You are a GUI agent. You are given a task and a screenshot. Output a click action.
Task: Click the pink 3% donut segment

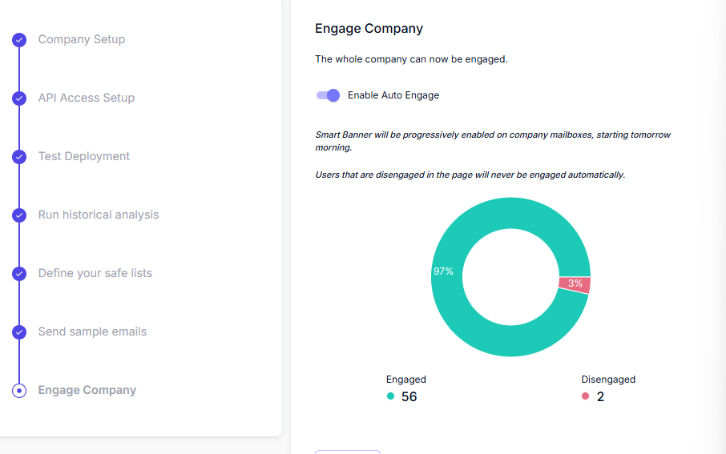click(575, 283)
